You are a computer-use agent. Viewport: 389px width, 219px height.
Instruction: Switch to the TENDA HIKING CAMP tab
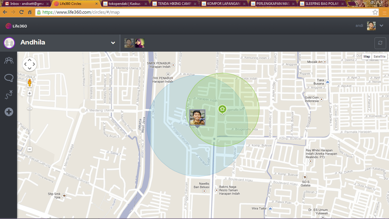tap(174, 4)
